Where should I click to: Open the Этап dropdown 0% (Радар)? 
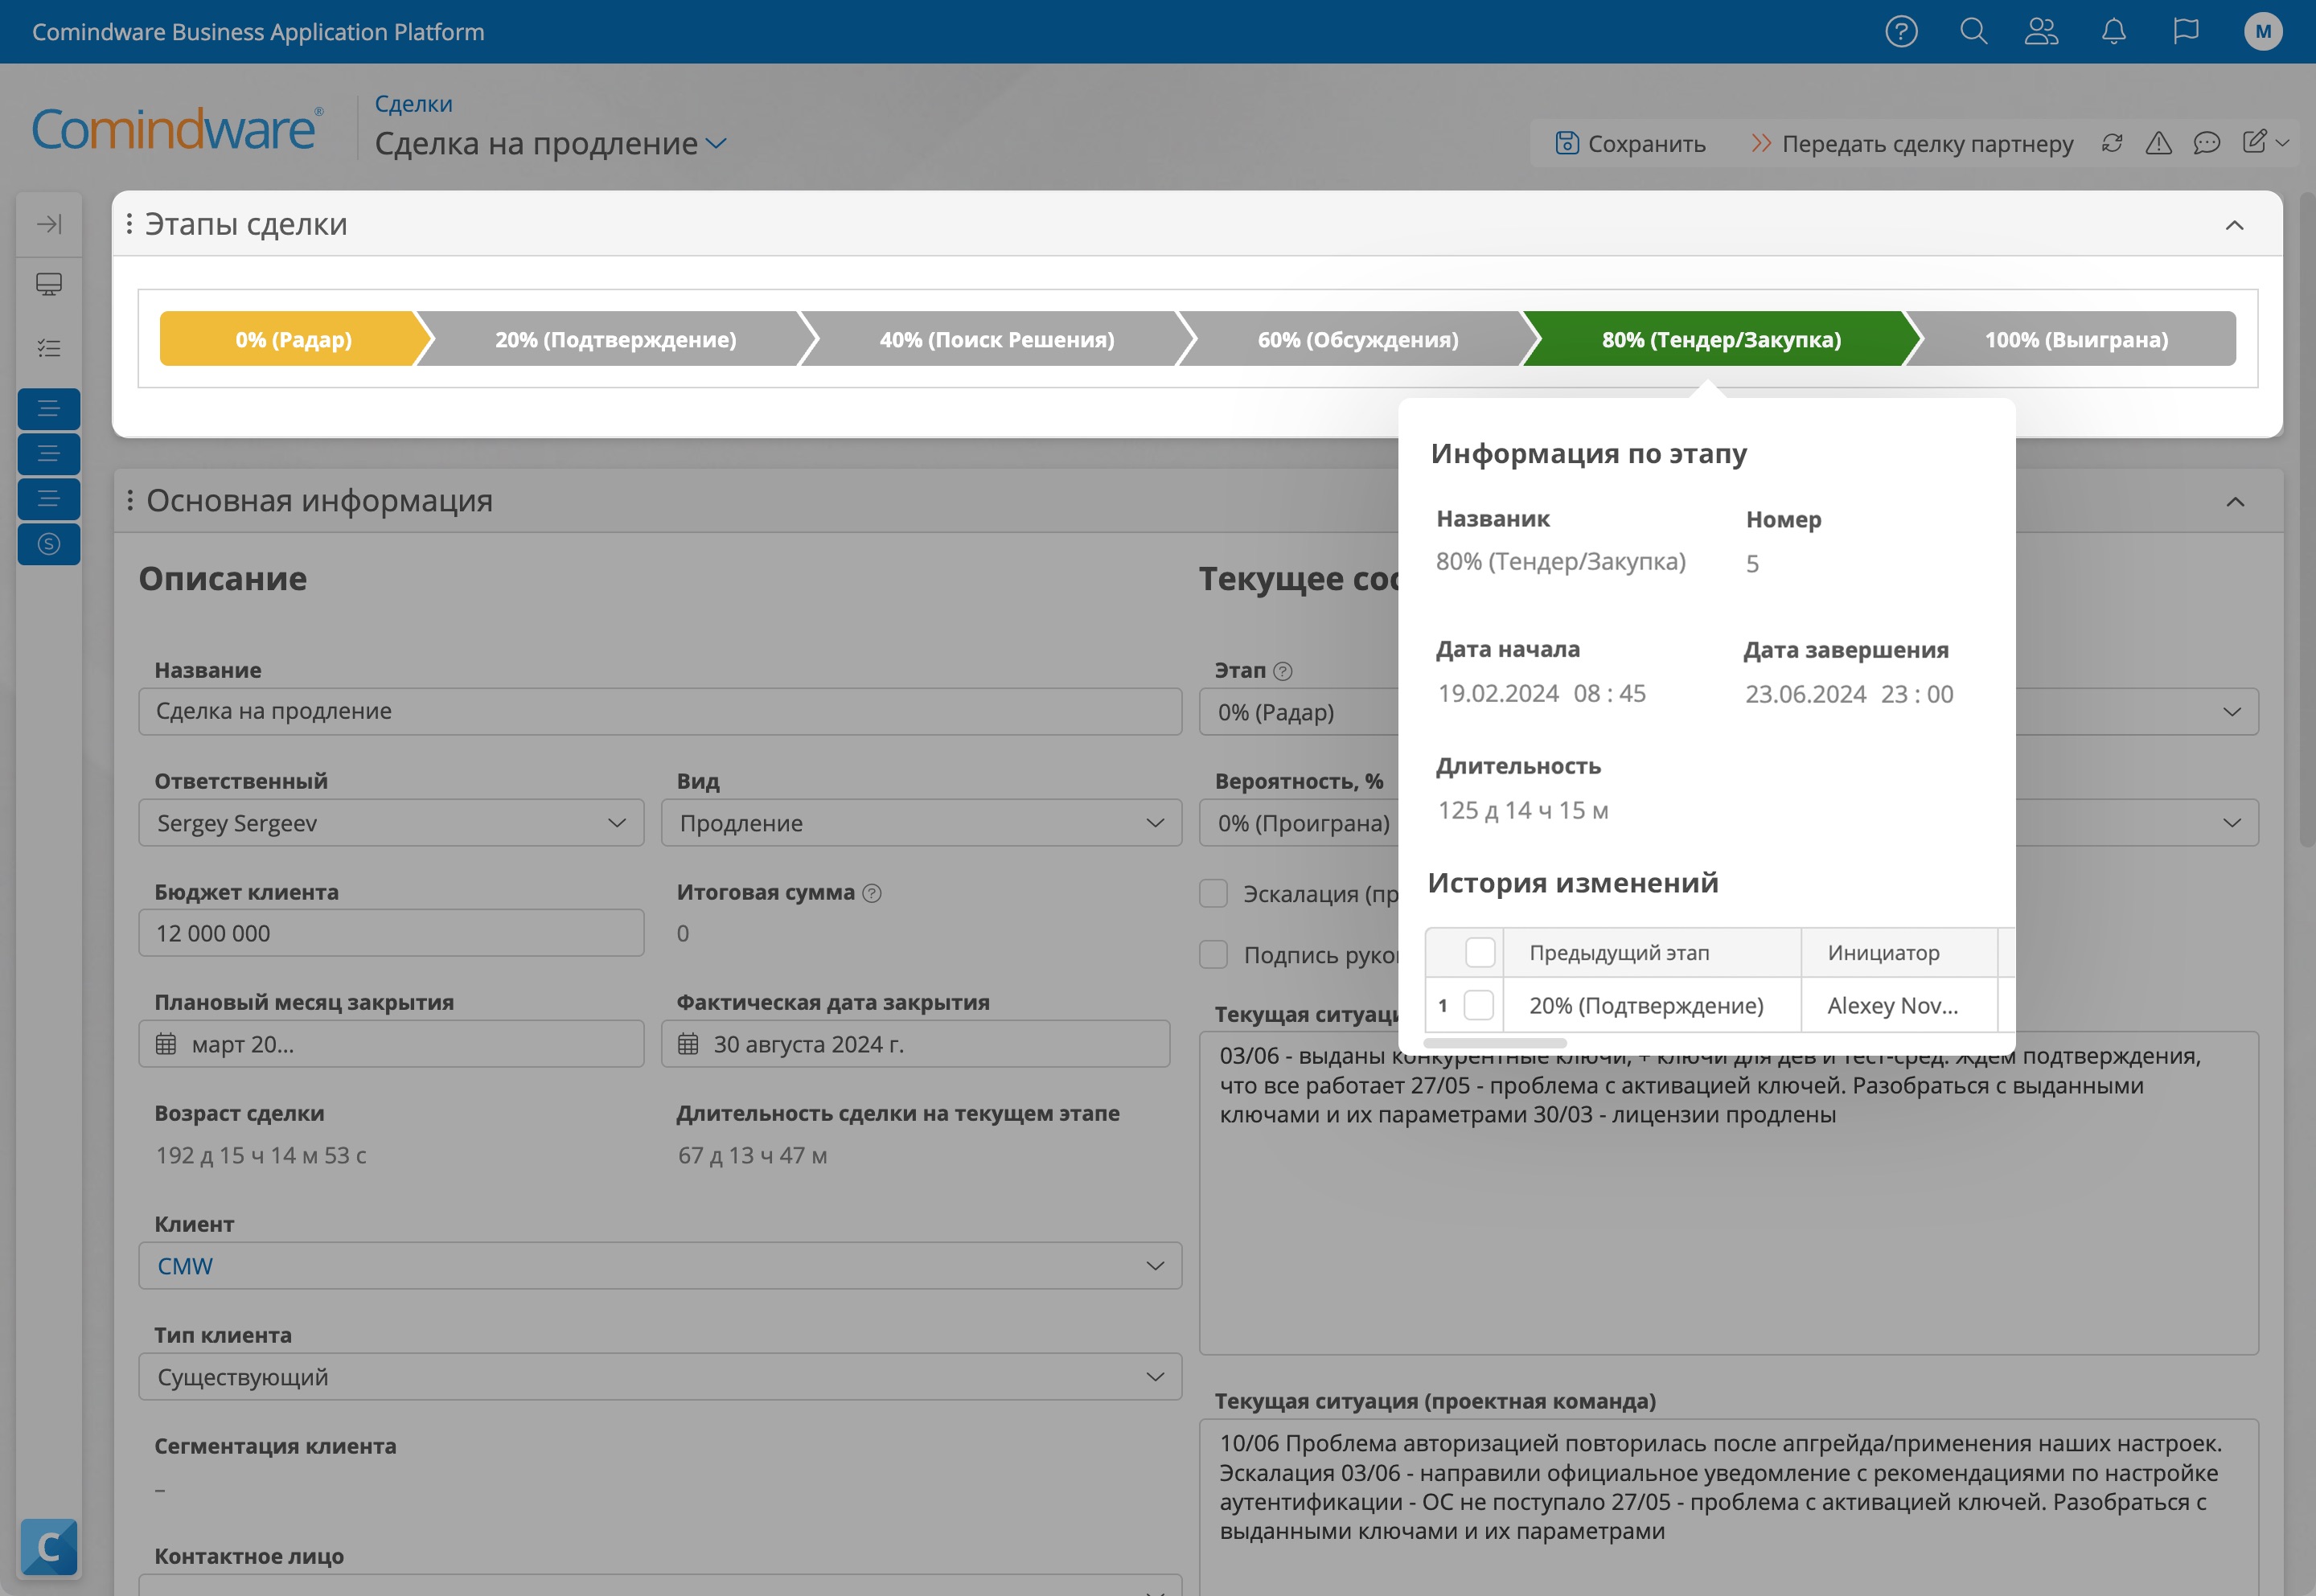1728,711
